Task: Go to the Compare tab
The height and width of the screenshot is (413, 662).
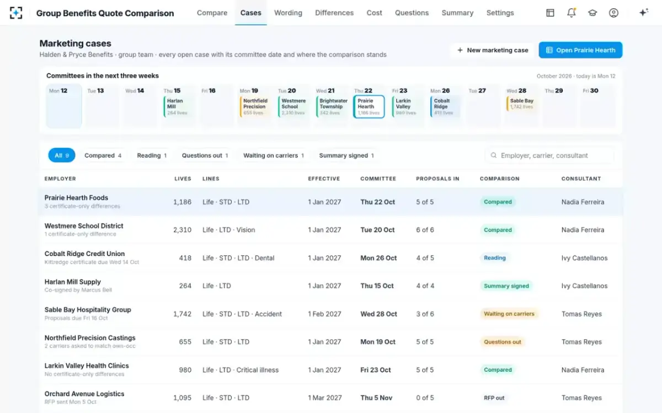Action: tap(212, 13)
